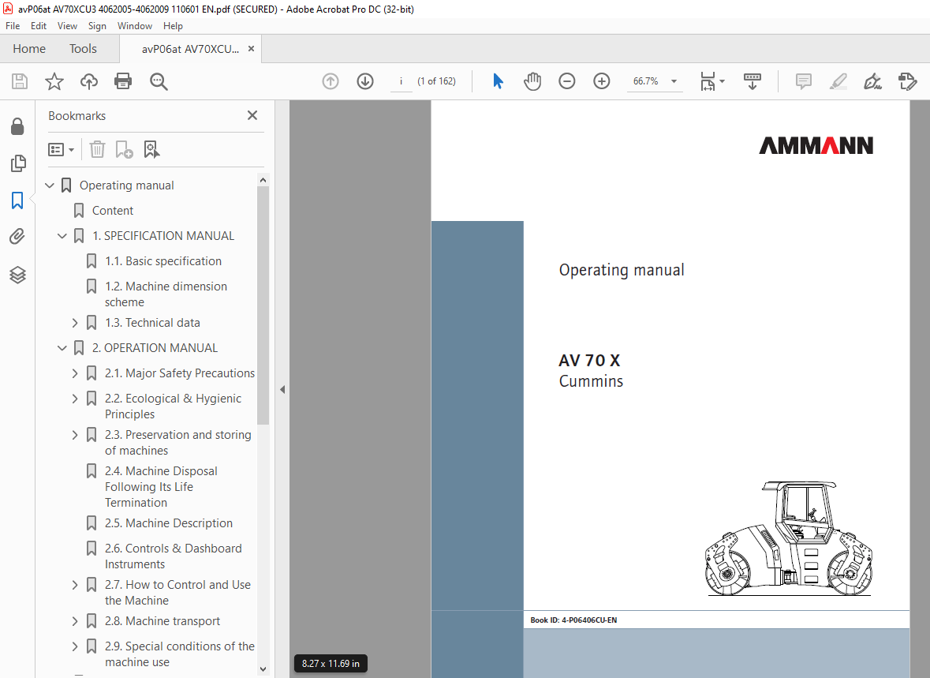Collapse 1. SPECIFICATION MANUAL bookmark

(x=62, y=236)
